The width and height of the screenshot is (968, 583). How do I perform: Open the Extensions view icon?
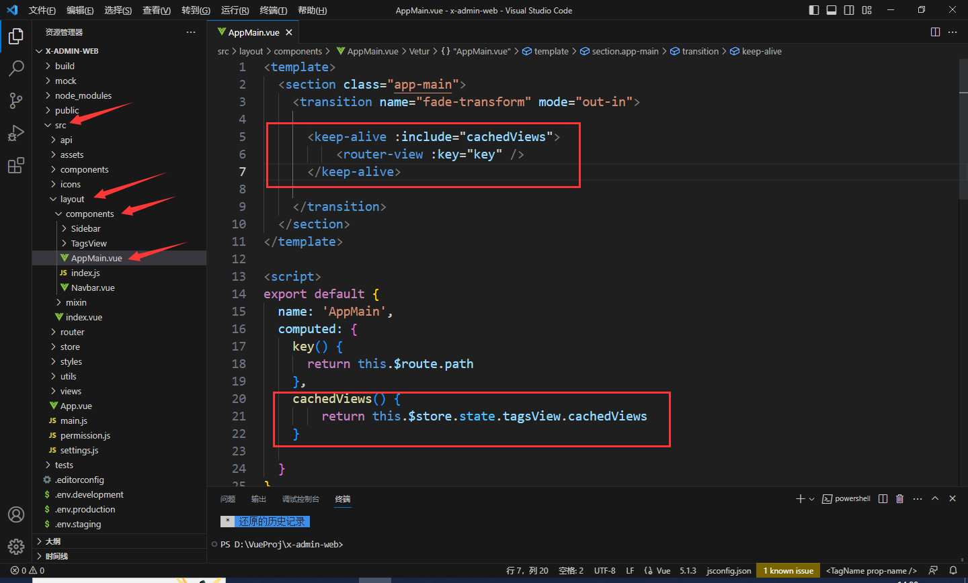tap(16, 165)
